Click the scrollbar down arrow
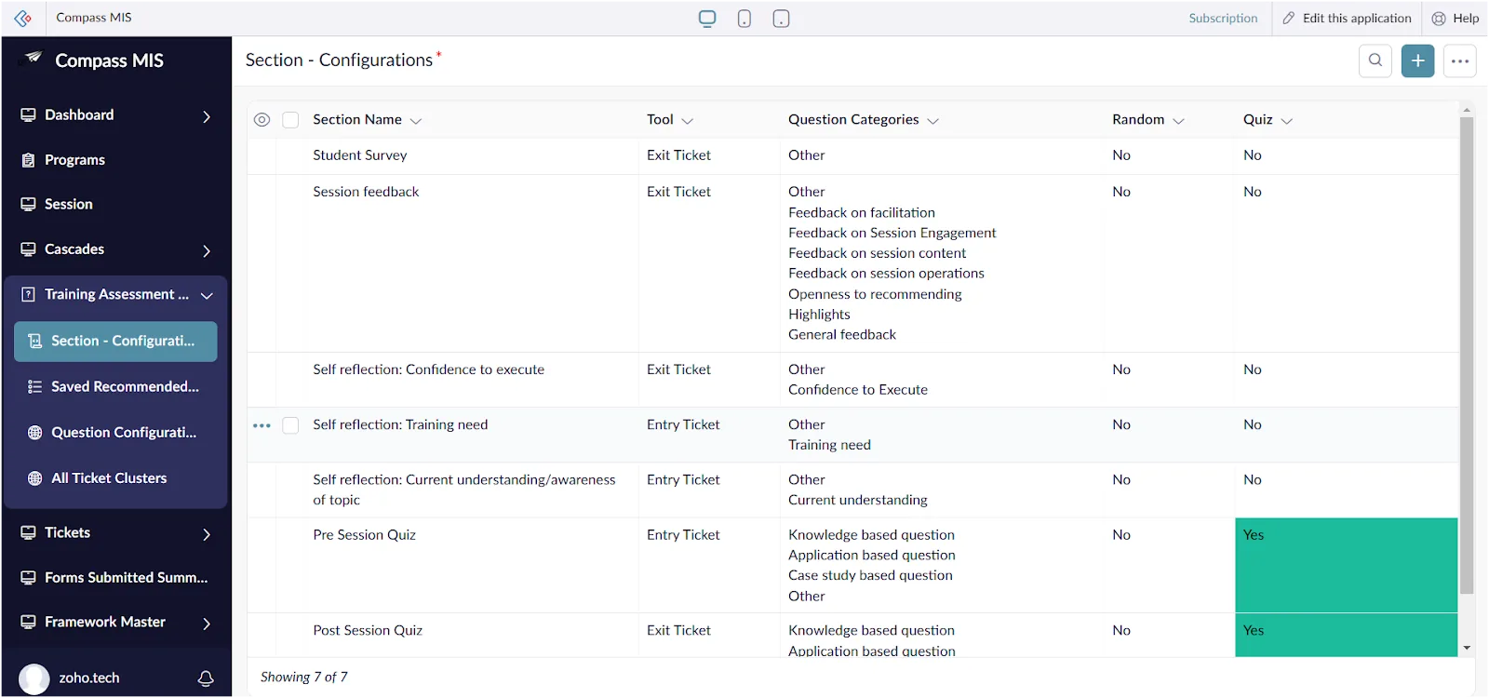Viewport: 1489px width, 698px height. tap(1467, 648)
